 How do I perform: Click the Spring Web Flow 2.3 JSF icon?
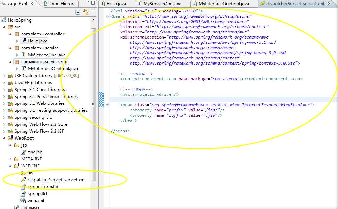point(10,131)
